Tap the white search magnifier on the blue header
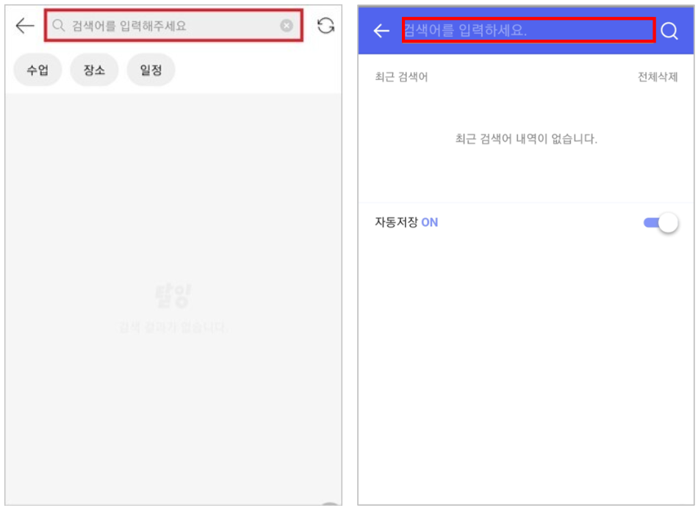The width and height of the screenshot is (698, 508). (669, 31)
